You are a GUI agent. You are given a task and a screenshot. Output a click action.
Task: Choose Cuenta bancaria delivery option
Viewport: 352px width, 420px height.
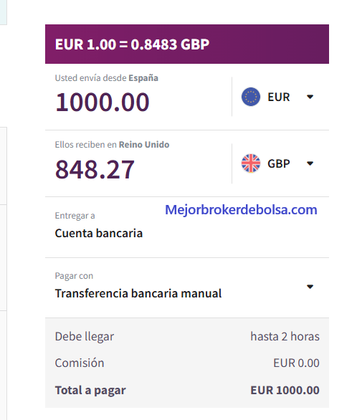[99, 234]
